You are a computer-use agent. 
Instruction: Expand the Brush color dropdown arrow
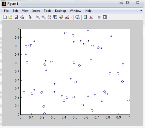[71, 17]
